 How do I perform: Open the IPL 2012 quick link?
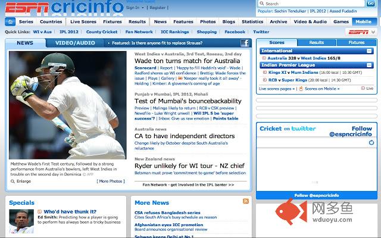69,32
